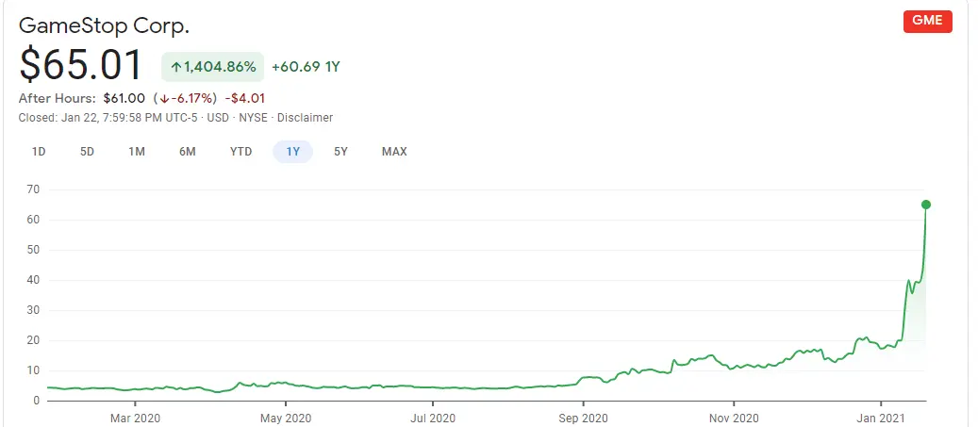The width and height of the screenshot is (978, 427).
Task: Switch chart to 5D range
Action: (x=87, y=151)
